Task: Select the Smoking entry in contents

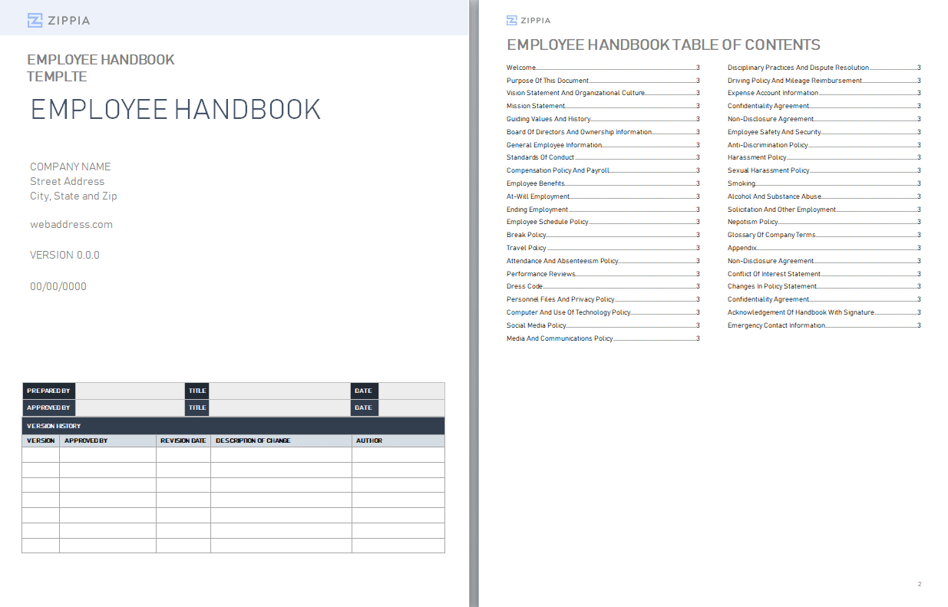Action: point(741,183)
